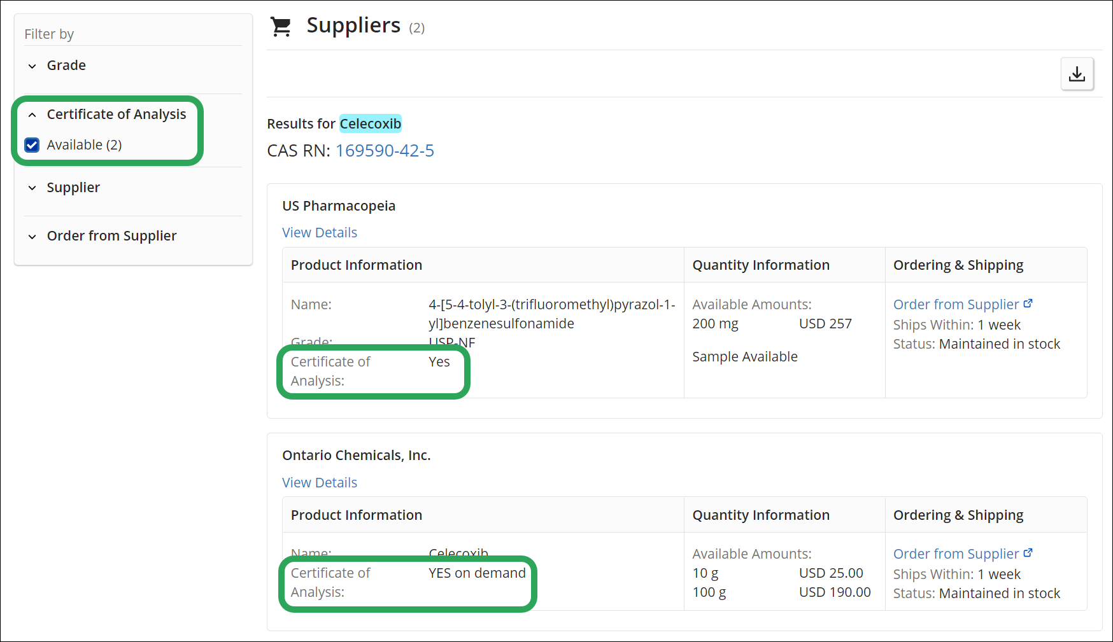Click the Yes certificate value for US Pharmacopeia

439,362
